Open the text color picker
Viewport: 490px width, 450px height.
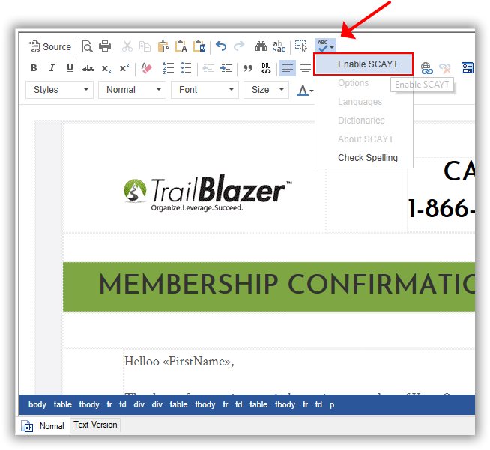[x=304, y=91]
